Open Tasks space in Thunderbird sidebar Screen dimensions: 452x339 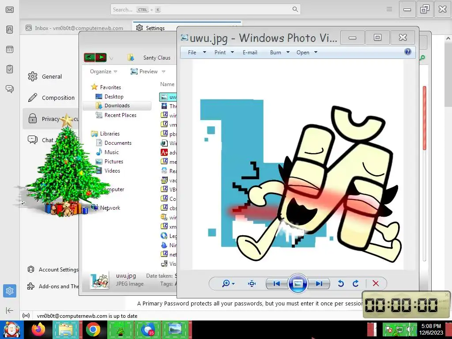click(10, 69)
